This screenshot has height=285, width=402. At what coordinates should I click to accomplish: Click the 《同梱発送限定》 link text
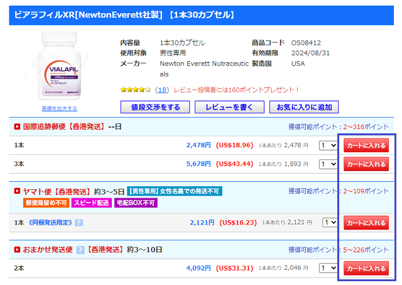[50, 222]
